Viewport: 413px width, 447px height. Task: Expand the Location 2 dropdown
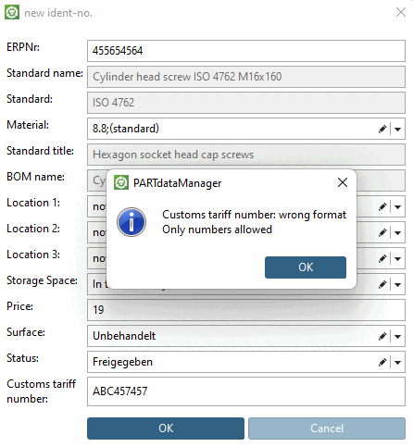coord(398,232)
